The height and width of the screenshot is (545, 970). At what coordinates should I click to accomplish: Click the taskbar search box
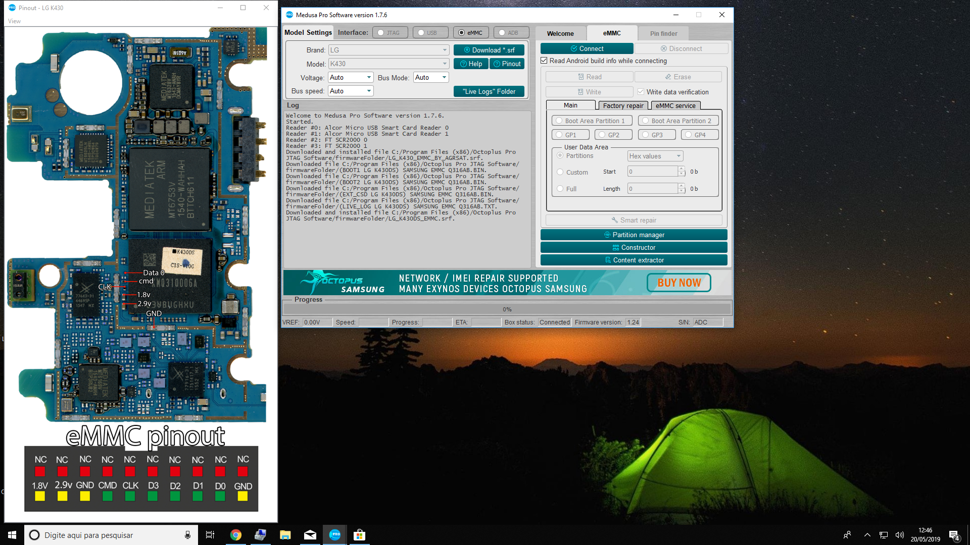click(x=111, y=535)
